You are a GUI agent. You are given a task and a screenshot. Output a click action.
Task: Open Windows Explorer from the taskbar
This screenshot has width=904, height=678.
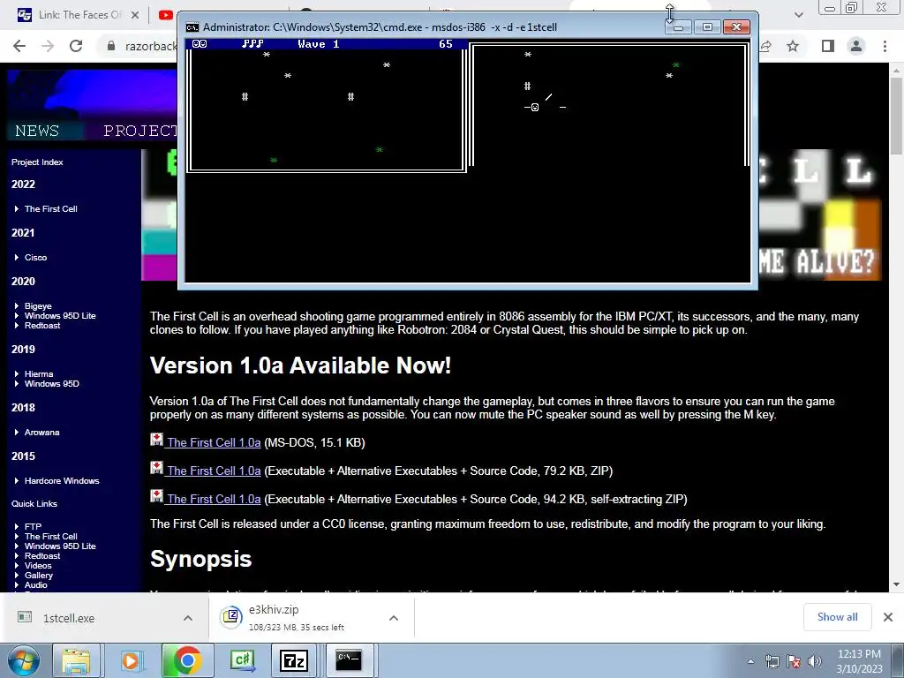[76, 660]
